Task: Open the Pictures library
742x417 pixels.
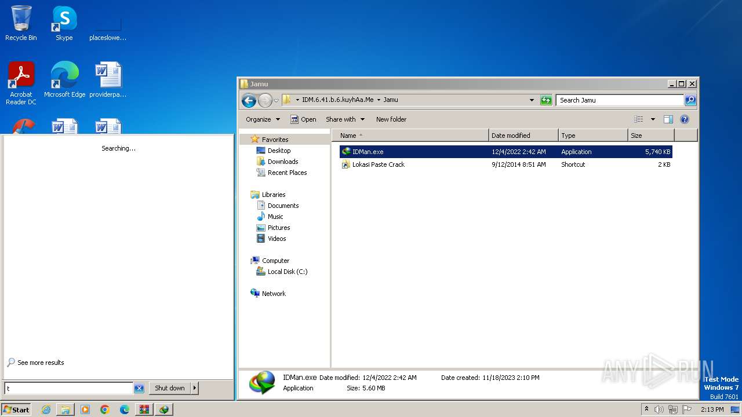Action: pos(279,228)
